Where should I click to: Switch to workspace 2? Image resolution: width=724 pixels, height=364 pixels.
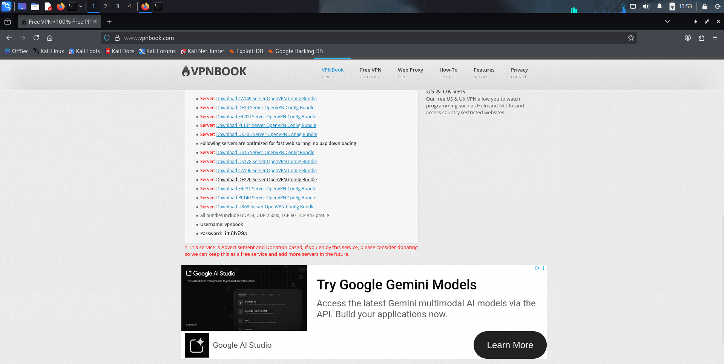pyautogui.click(x=106, y=6)
